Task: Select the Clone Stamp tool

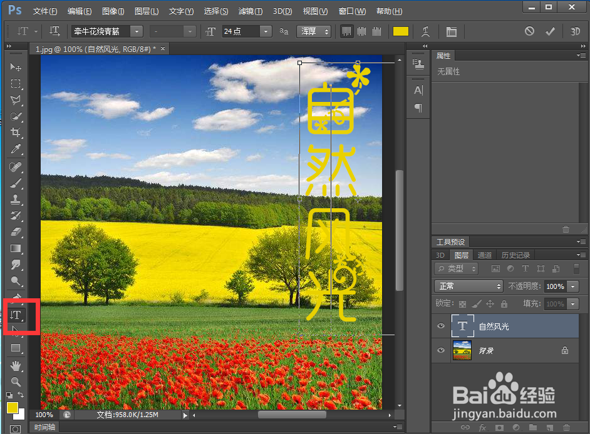Action: coord(16,199)
